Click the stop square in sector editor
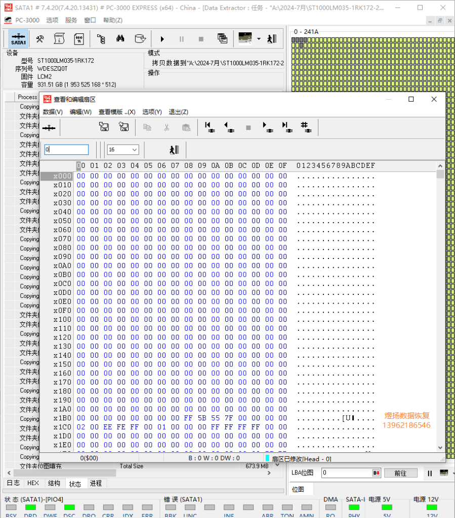The height and width of the screenshot is (518, 455). [x=248, y=127]
